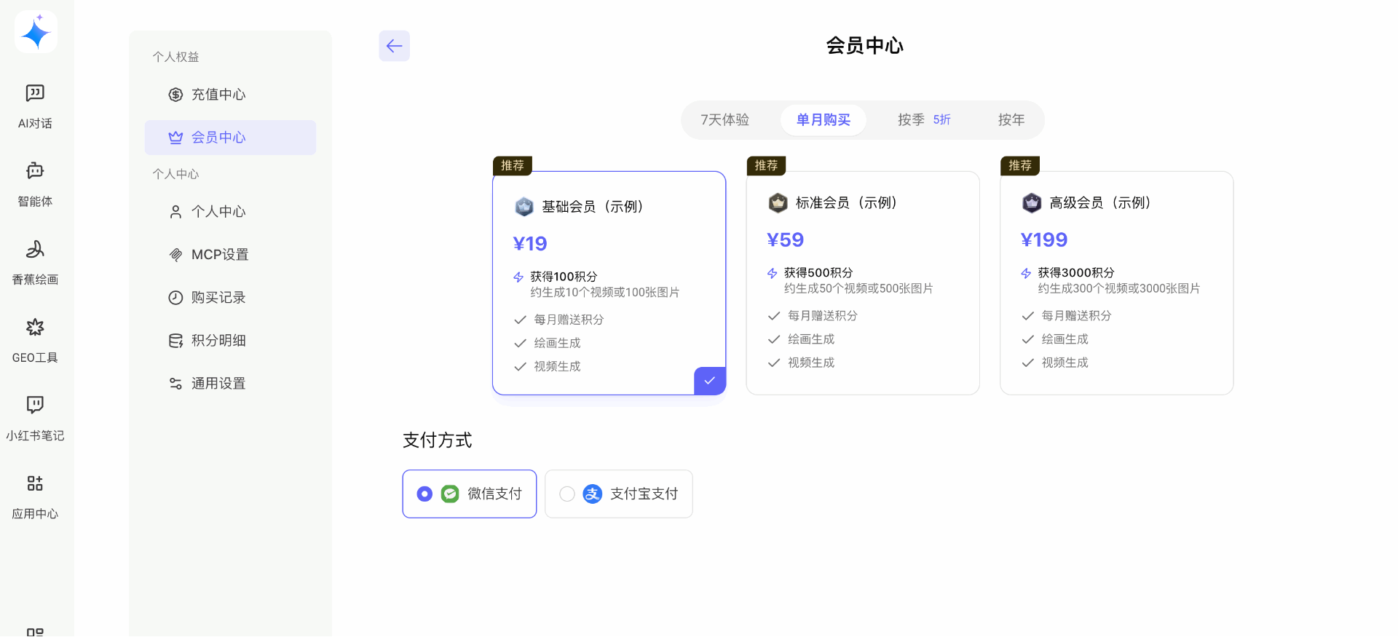Open 充值中心 menu item
1398x637 pixels.
coord(230,95)
